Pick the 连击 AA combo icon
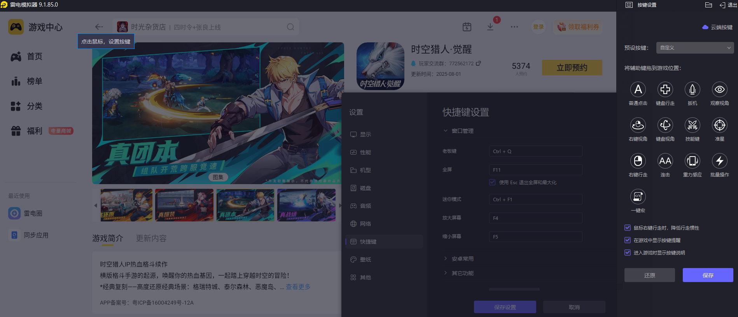Screen dimensions: 738x317 coord(665,161)
